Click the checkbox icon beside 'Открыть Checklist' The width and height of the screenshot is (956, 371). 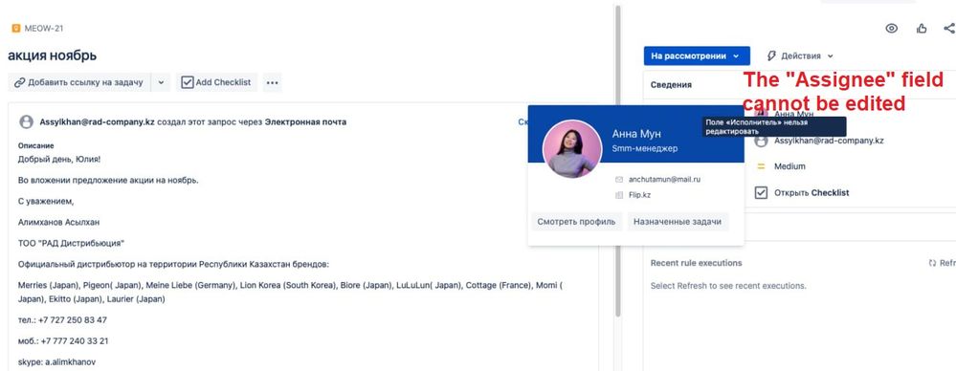(761, 193)
